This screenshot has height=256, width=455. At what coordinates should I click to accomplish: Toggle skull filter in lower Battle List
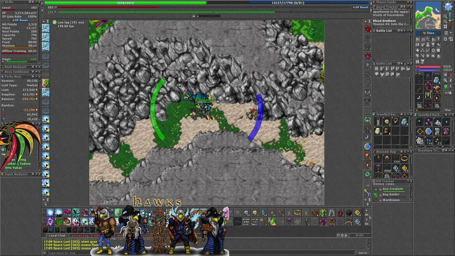pos(387,74)
